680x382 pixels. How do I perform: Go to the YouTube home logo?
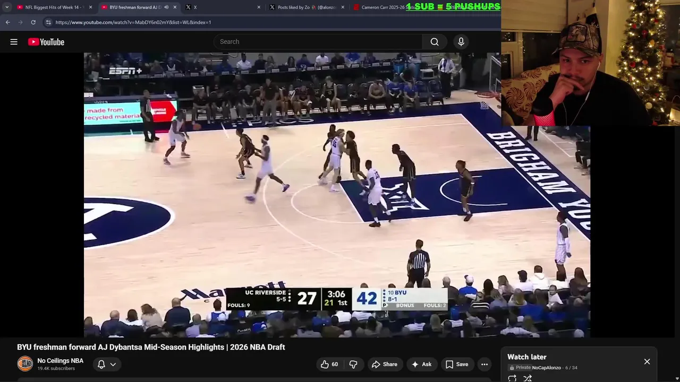point(46,42)
